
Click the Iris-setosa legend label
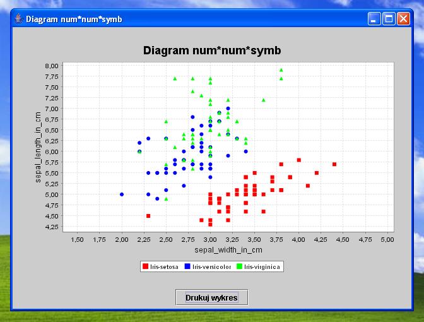coord(165,267)
